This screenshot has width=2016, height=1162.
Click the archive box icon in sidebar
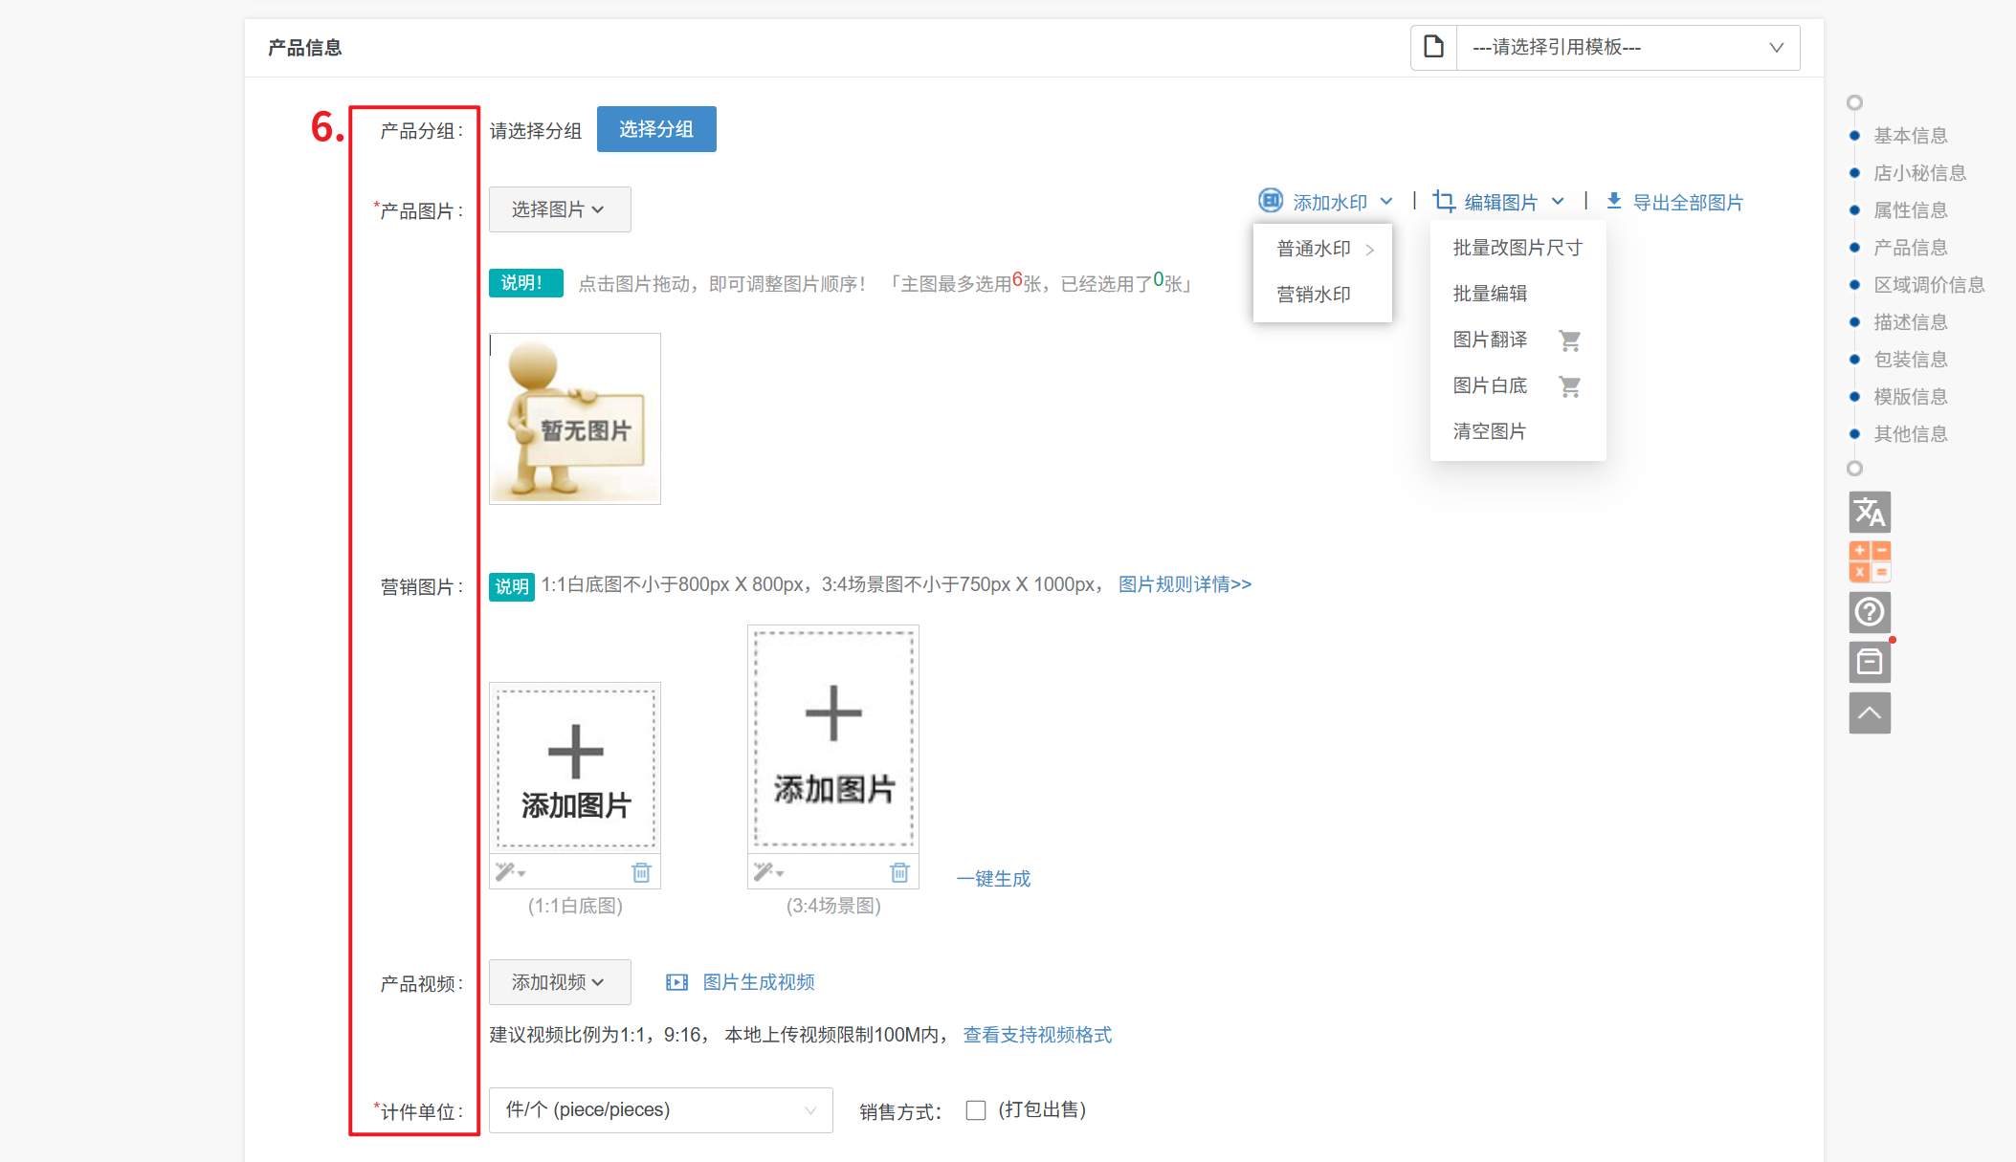pyautogui.click(x=1869, y=662)
